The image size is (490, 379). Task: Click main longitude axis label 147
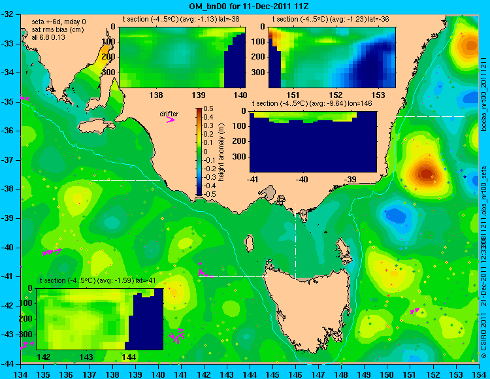point(318,374)
